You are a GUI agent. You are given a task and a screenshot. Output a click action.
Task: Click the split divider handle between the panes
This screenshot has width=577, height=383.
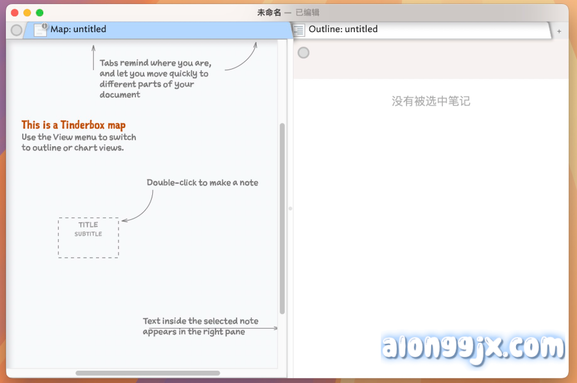point(290,208)
